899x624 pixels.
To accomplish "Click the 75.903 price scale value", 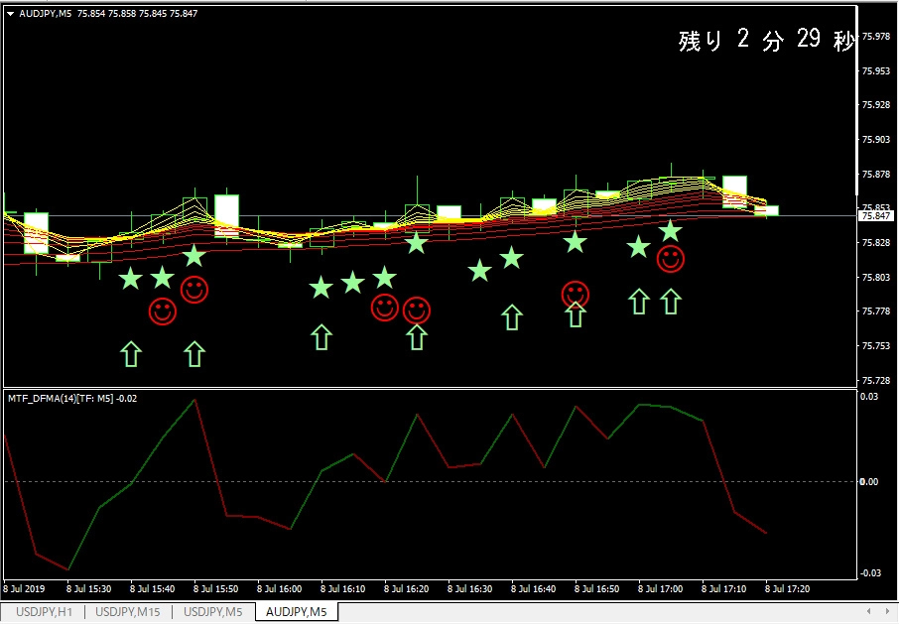I will [875, 139].
